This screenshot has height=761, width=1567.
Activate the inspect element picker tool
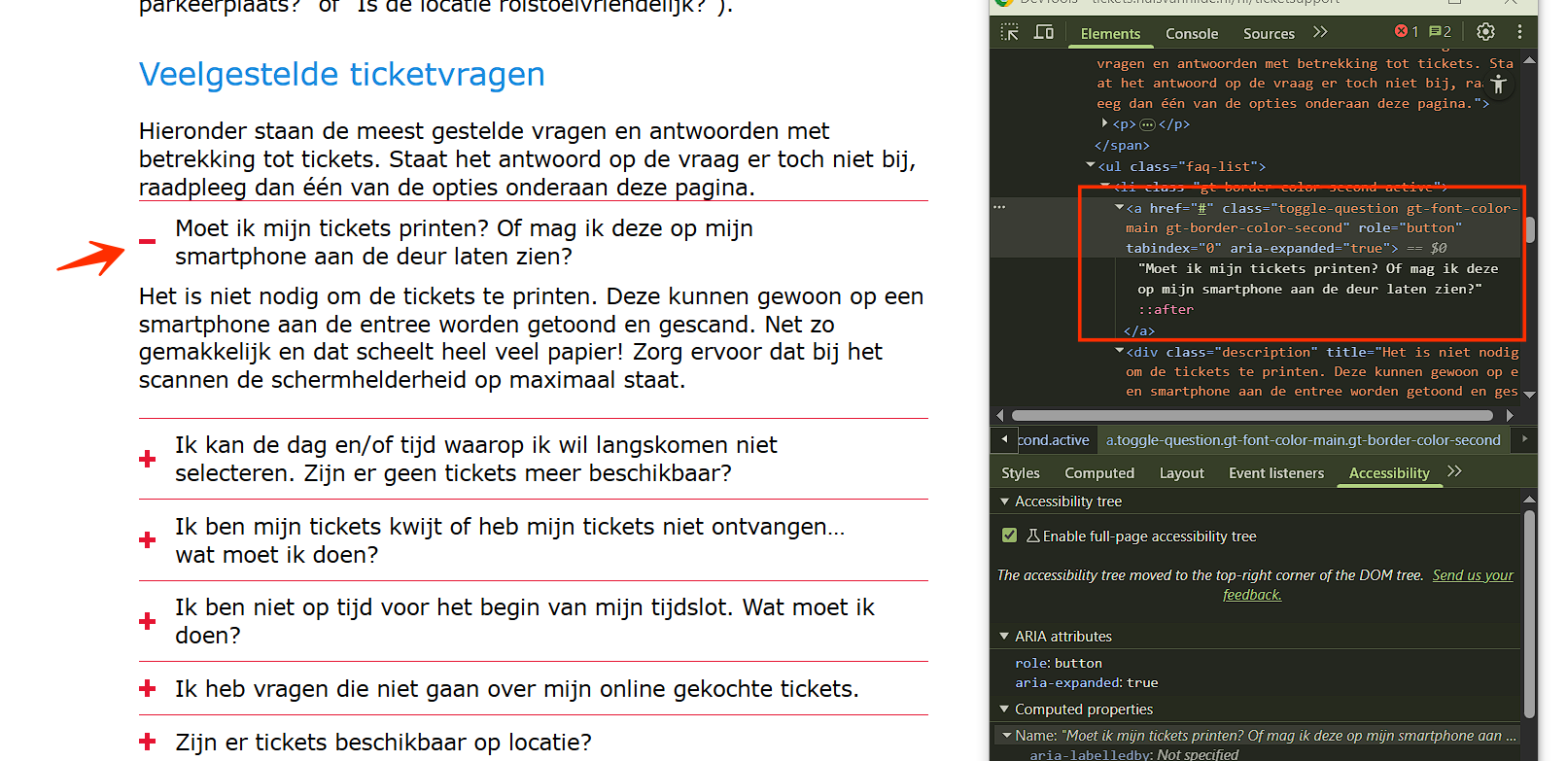[1010, 32]
